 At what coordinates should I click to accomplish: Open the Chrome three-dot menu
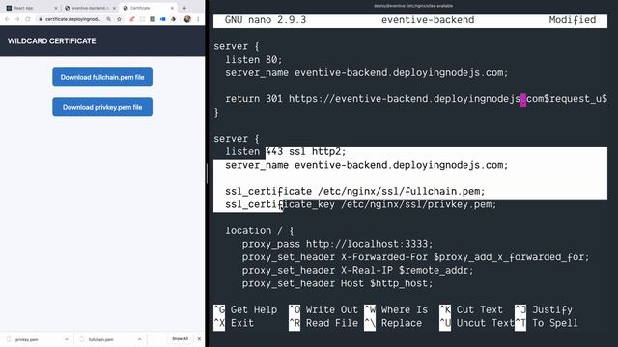(198, 19)
